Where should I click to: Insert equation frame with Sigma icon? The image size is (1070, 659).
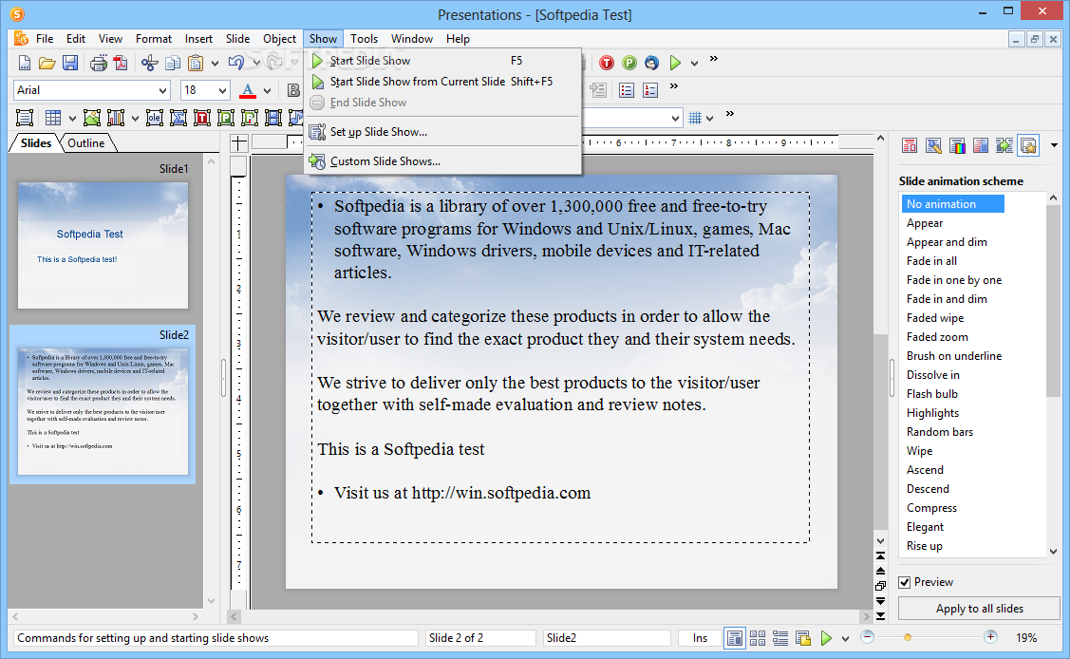178,118
